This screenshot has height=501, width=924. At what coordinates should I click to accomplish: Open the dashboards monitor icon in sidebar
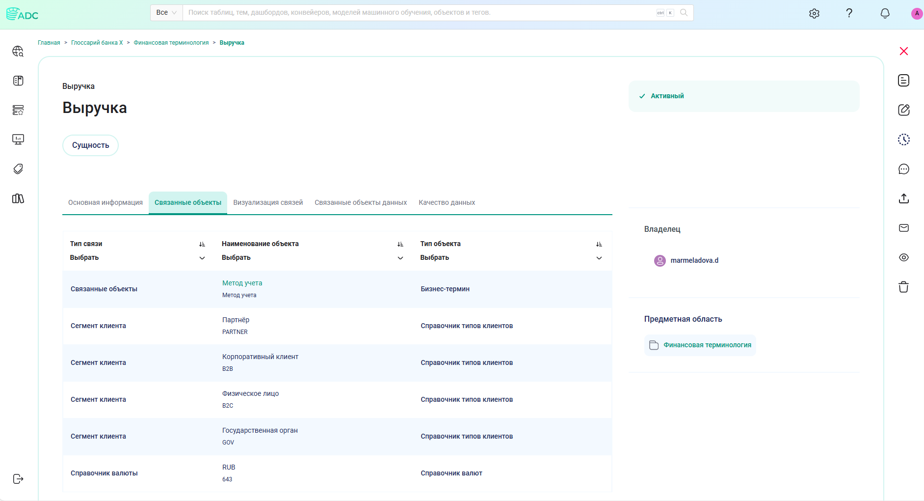coord(18,139)
